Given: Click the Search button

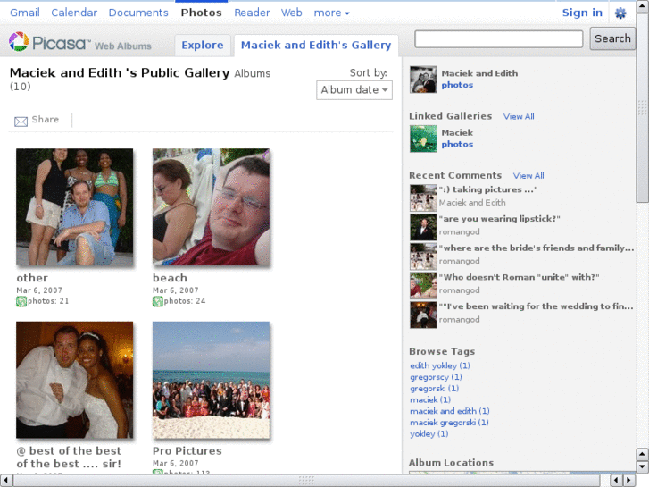Looking at the screenshot, I should click(612, 38).
